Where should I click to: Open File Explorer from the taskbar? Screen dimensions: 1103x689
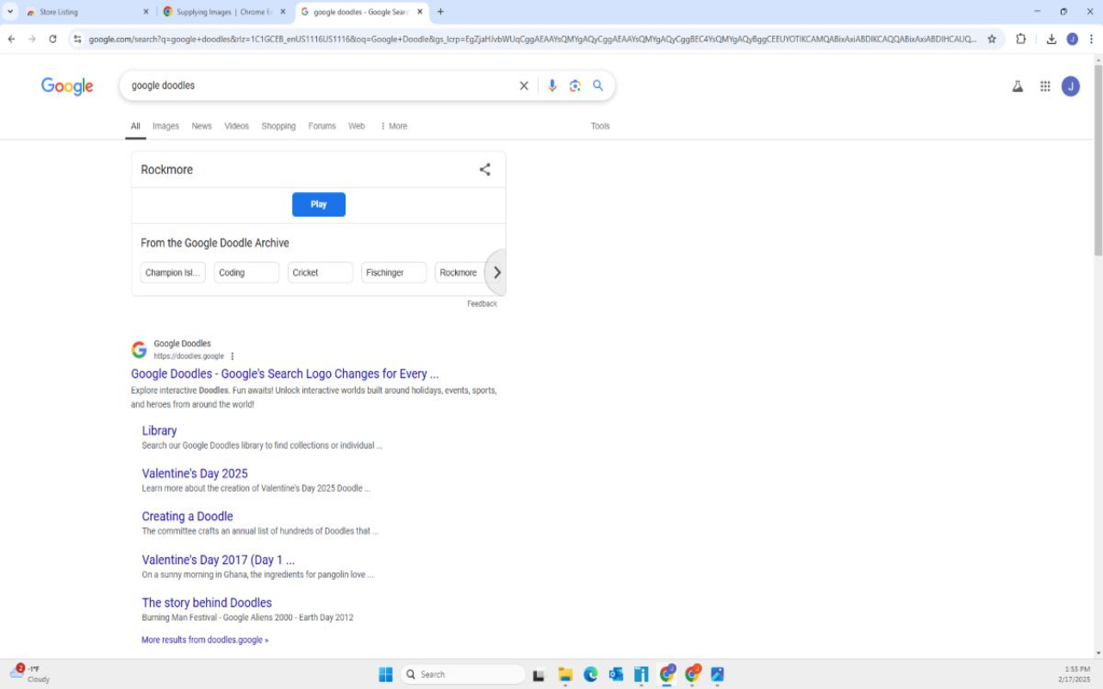[x=565, y=674]
